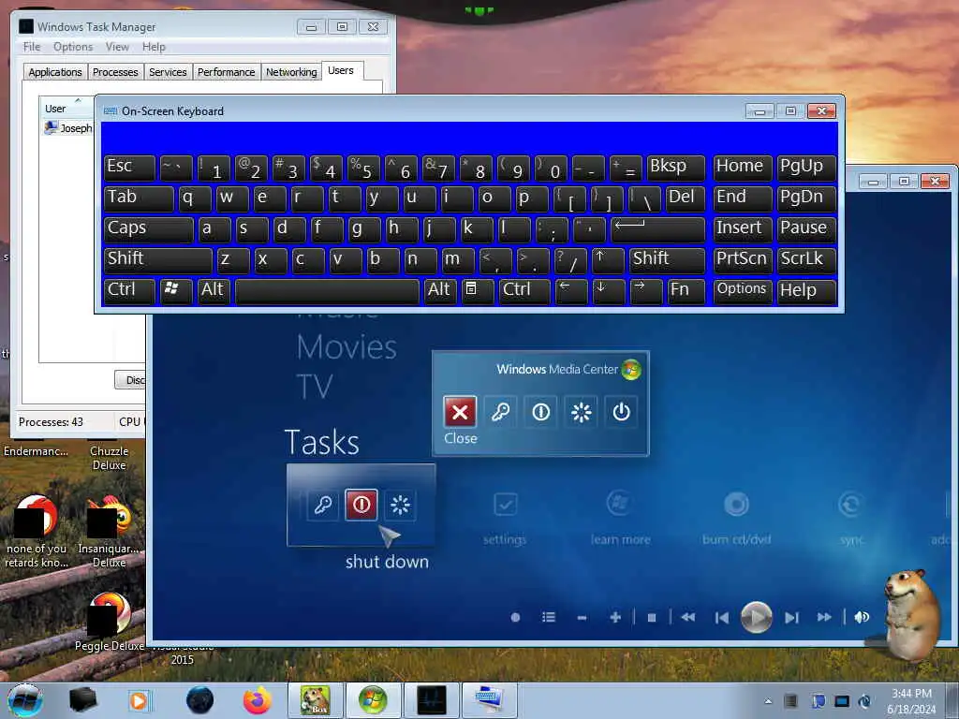
Task: Click Enter key on On-Screen Keyboard
Action: tap(657, 229)
